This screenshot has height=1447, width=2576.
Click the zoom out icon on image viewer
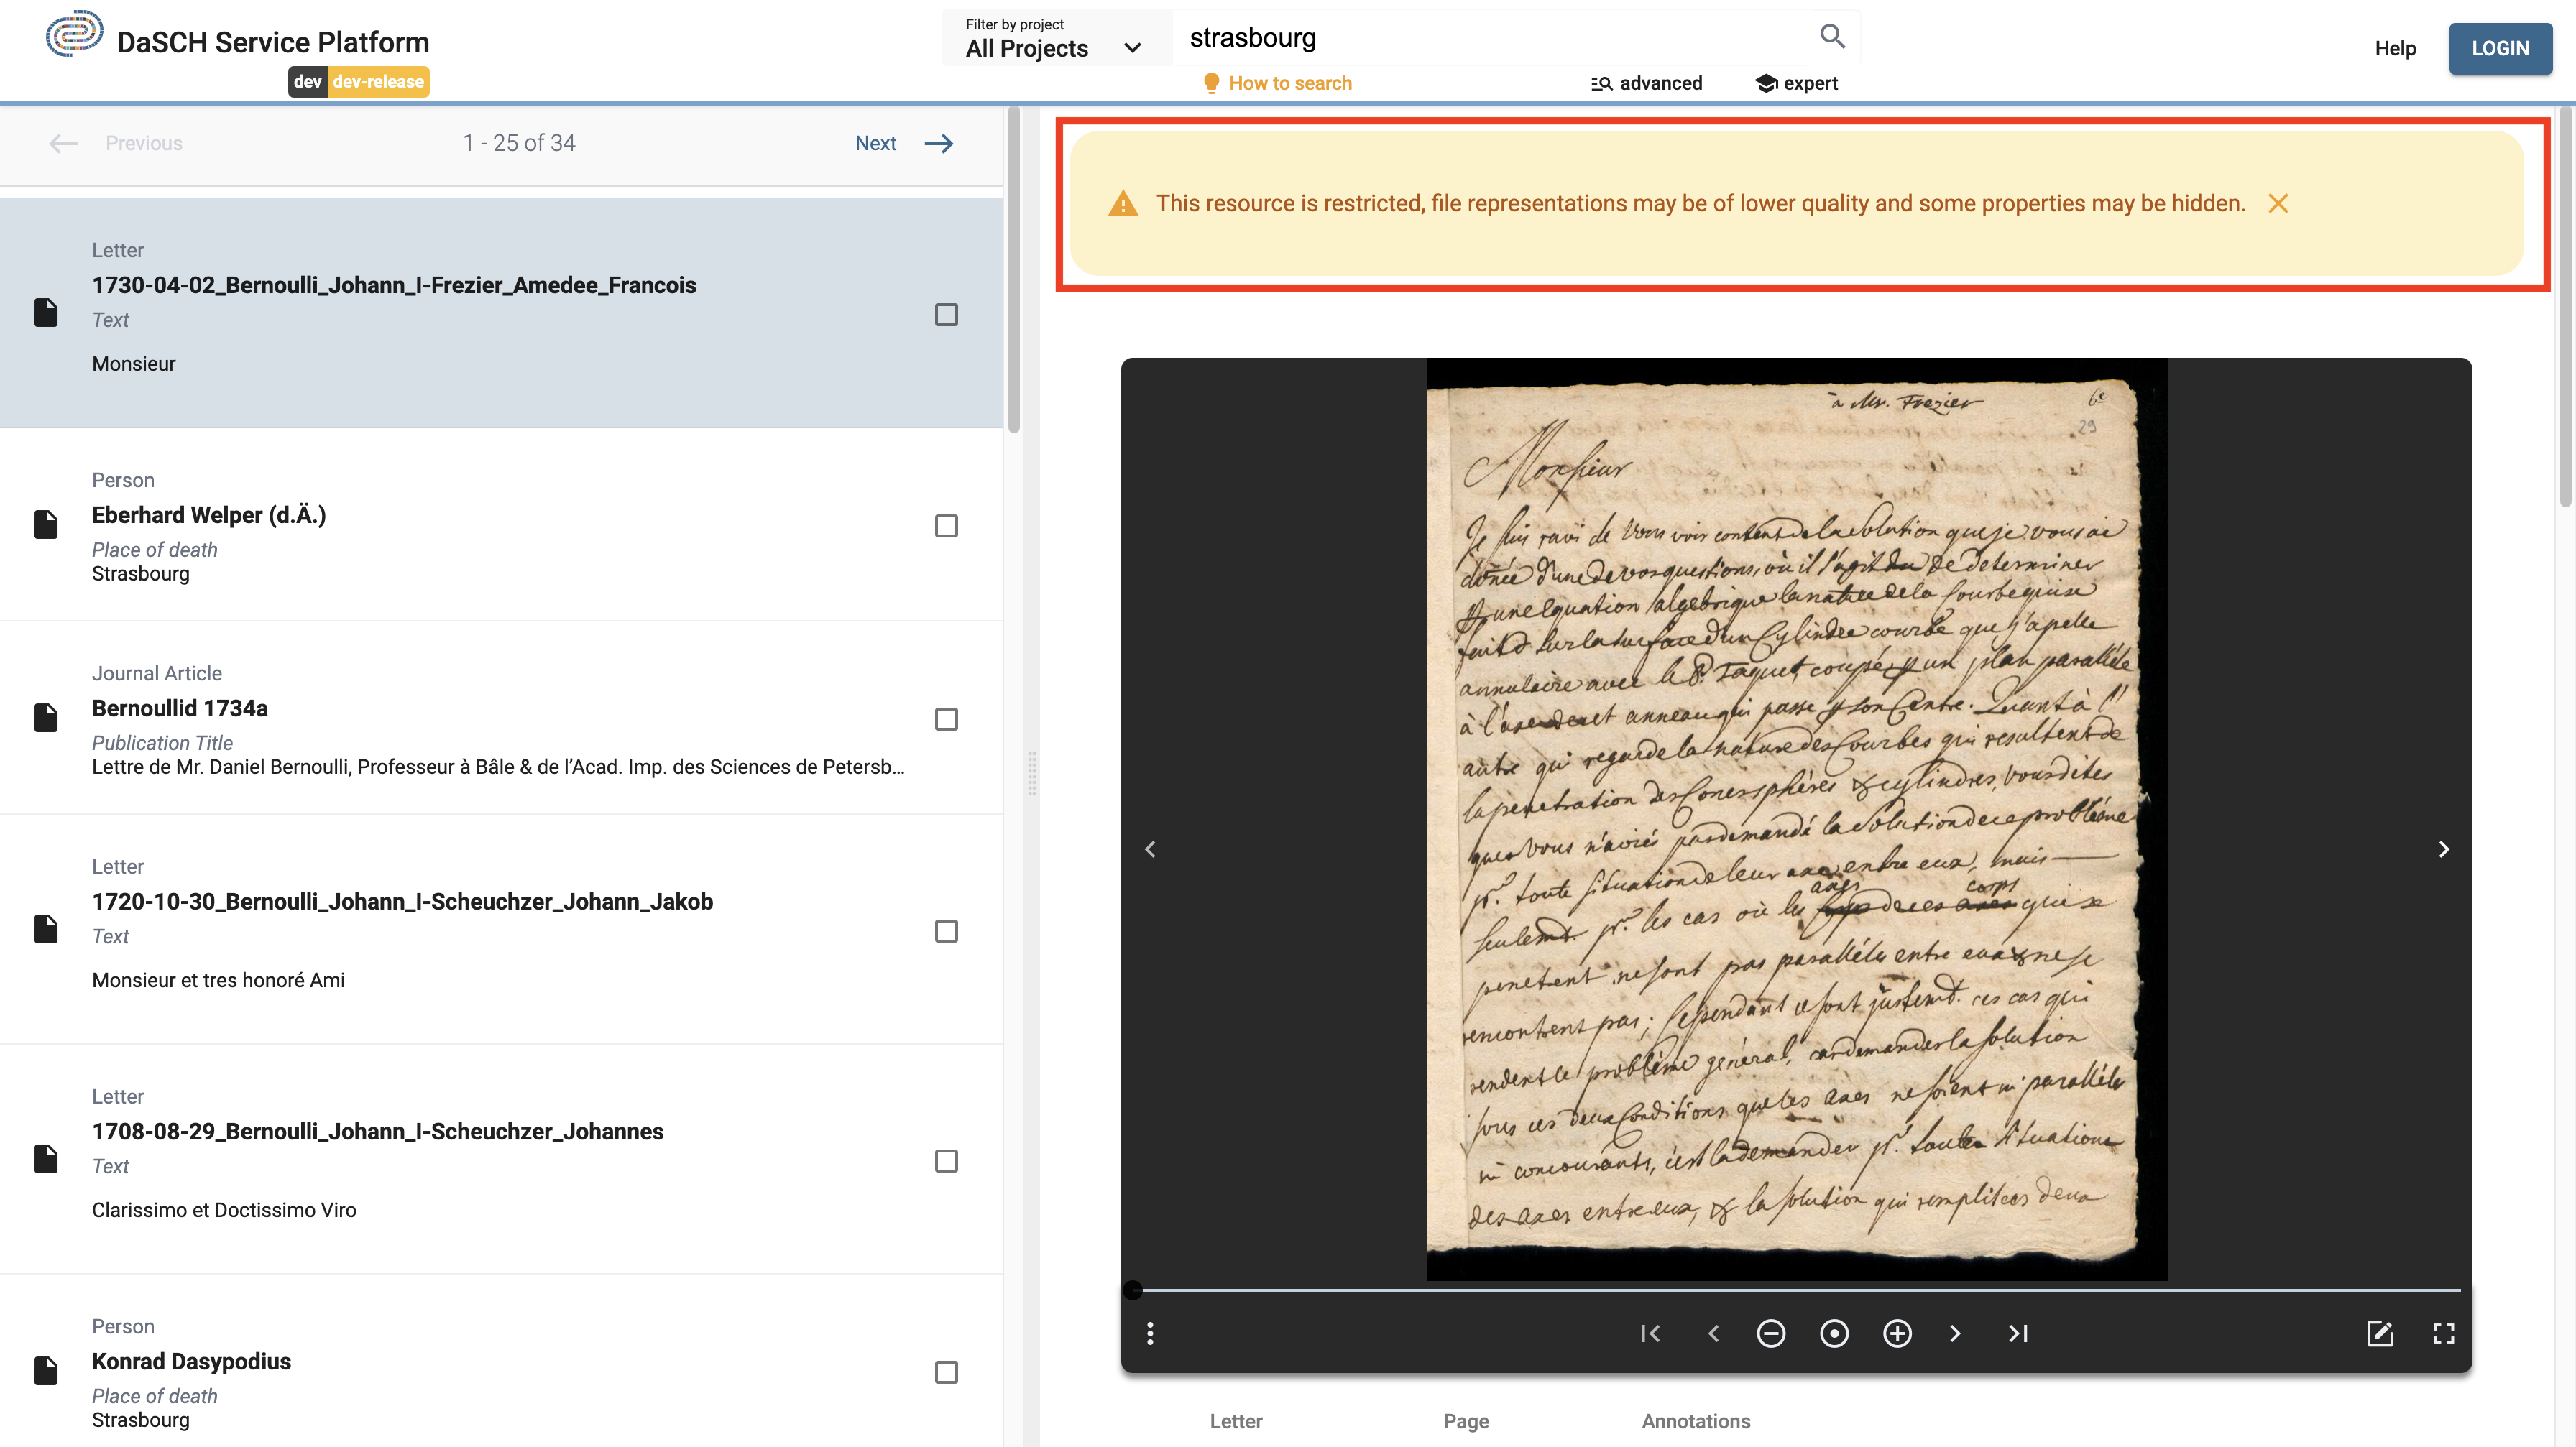click(1770, 1333)
